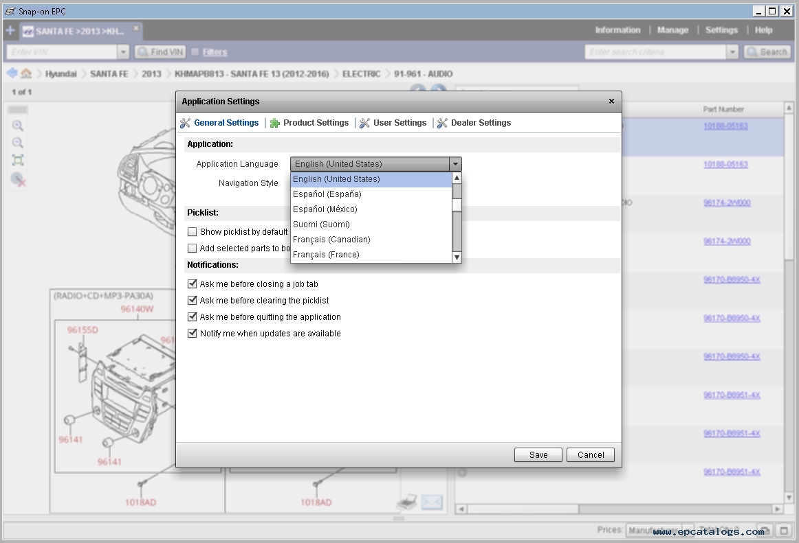
Task: Choose Español (México) from the language list
Action: [x=371, y=209]
